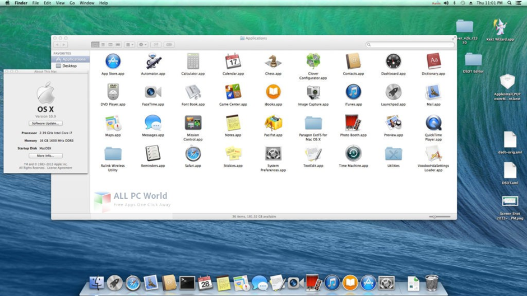This screenshot has height=296, width=527.
Task: Open Spotlight search in menu bar
Action: pos(510,3)
